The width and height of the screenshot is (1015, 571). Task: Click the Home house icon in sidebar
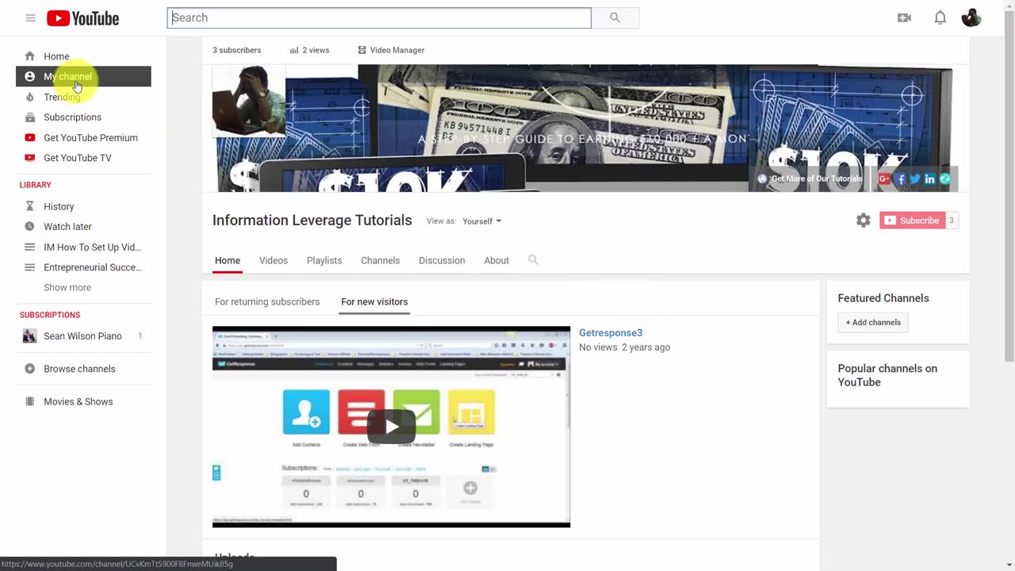[x=29, y=56]
